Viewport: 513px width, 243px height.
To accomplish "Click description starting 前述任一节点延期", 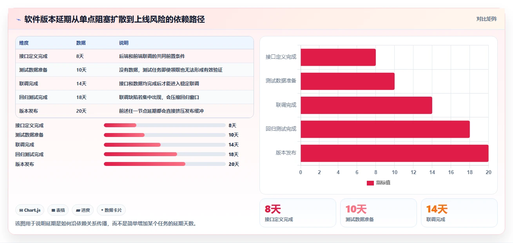I will pyautogui.click(x=161, y=111).
